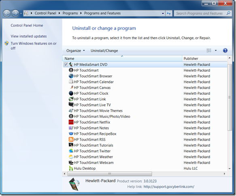Click the HP TouchSmart RSS orange icon
236x196 pixels.
point(71,139)
